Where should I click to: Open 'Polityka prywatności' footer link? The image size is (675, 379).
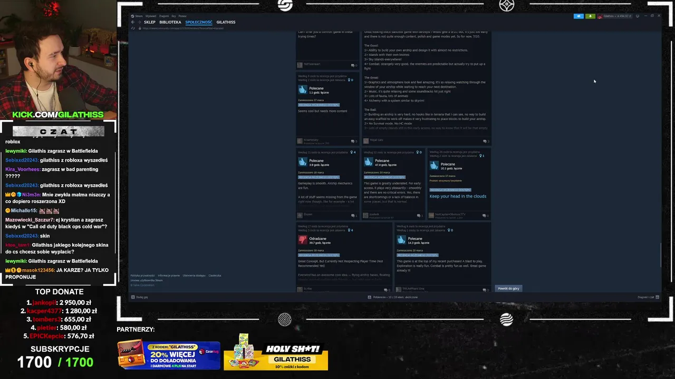[142, 275]
